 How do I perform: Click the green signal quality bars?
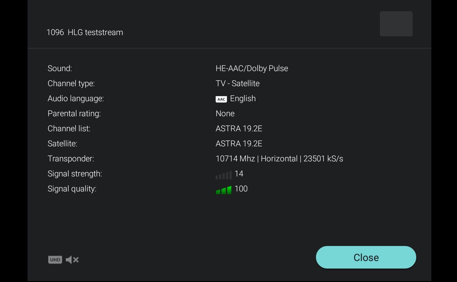(224, 190)
